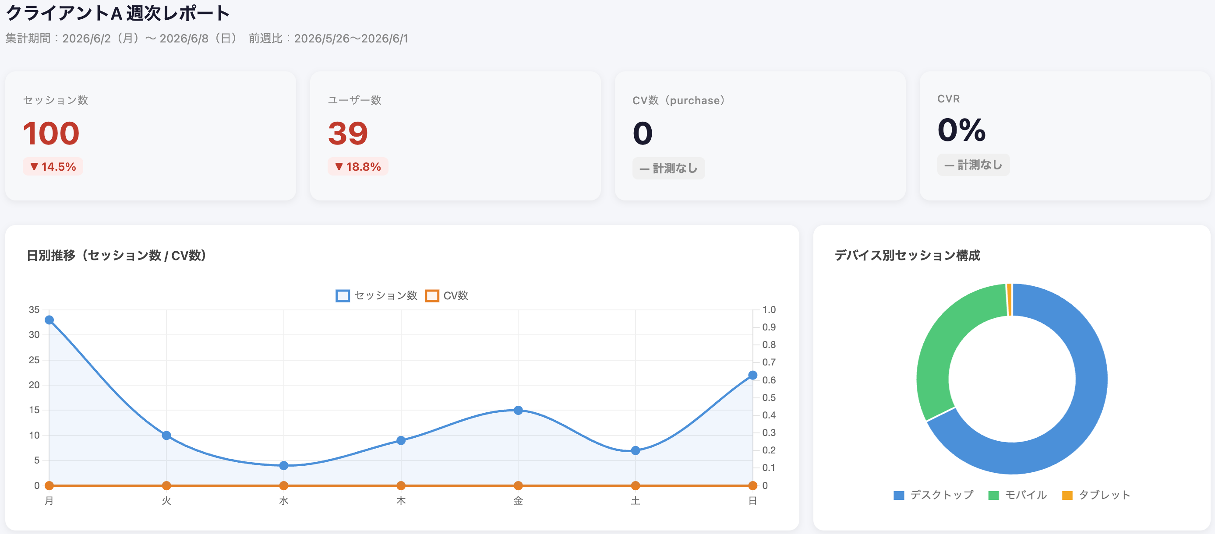Click the Thursday (木) session data point

(401, 441)
